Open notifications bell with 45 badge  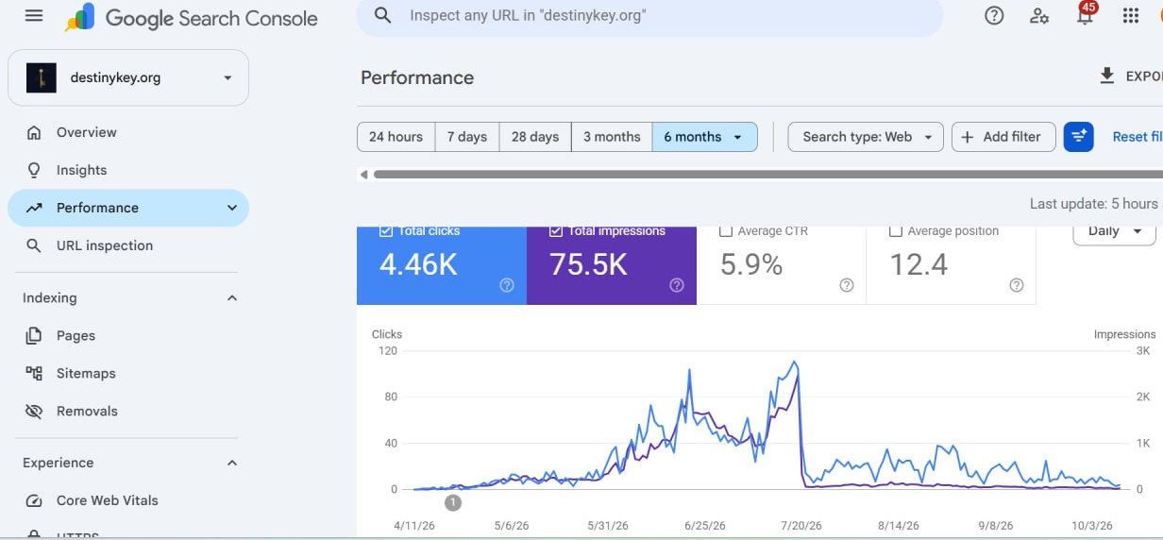point(1085,14)
